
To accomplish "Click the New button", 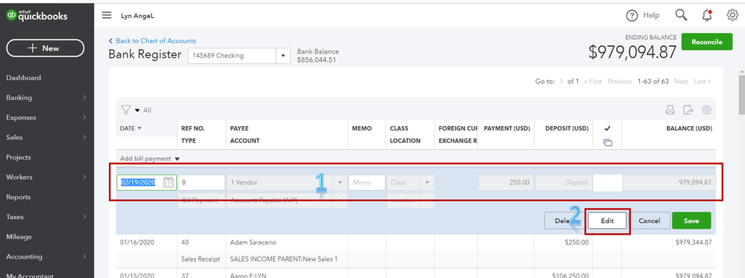I will click(x=45, y=48).
